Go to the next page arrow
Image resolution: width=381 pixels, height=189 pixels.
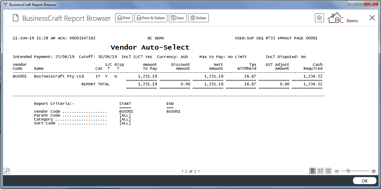(x=199, y=171)
